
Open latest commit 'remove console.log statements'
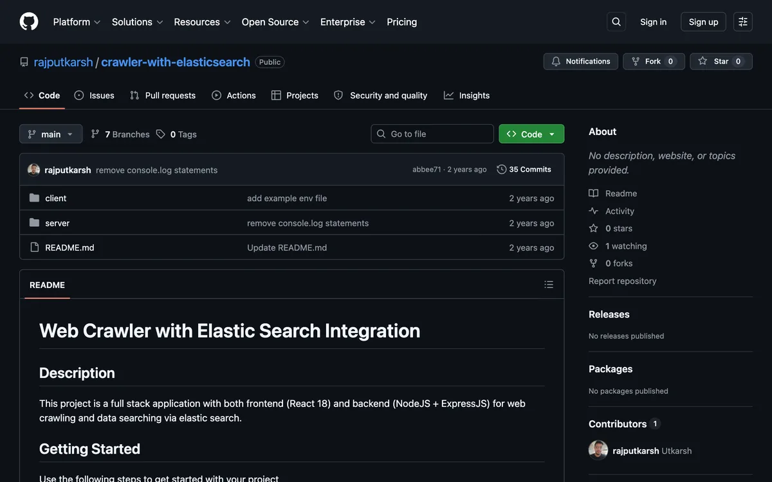click(x=157, y=170)
